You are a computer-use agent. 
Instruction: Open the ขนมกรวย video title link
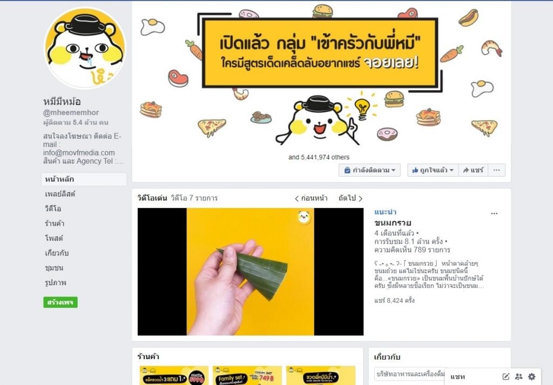pos(393,223)
